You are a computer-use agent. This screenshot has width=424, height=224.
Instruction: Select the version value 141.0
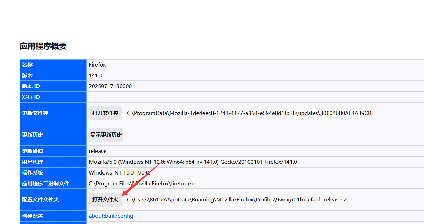tap(95, 76)
